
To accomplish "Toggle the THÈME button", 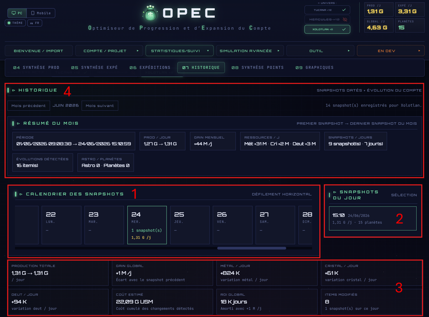I will click(15, 23).
